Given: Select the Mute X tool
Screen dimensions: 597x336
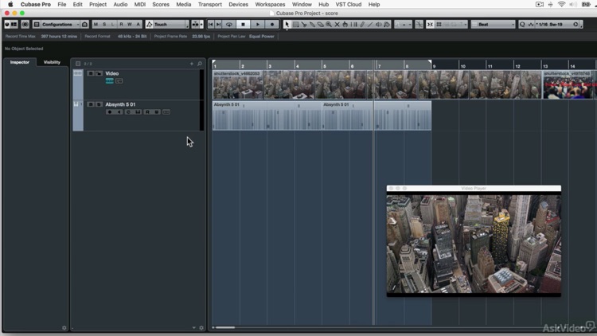Looking at the screenshot, I should [x=337, y=25].
